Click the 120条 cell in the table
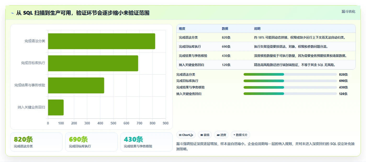366x162 pixels. click(226, 65)
